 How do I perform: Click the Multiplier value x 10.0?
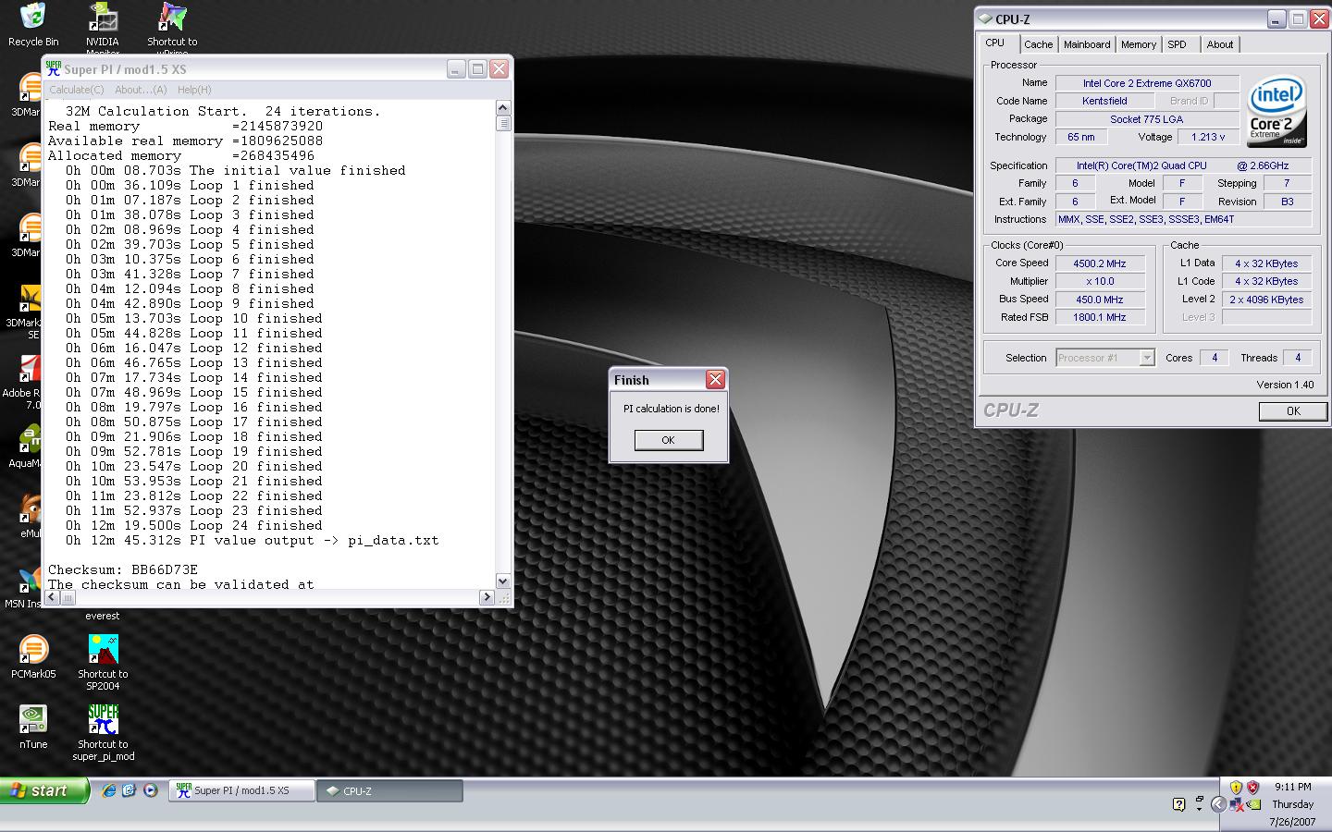(x=1100, y=281)
